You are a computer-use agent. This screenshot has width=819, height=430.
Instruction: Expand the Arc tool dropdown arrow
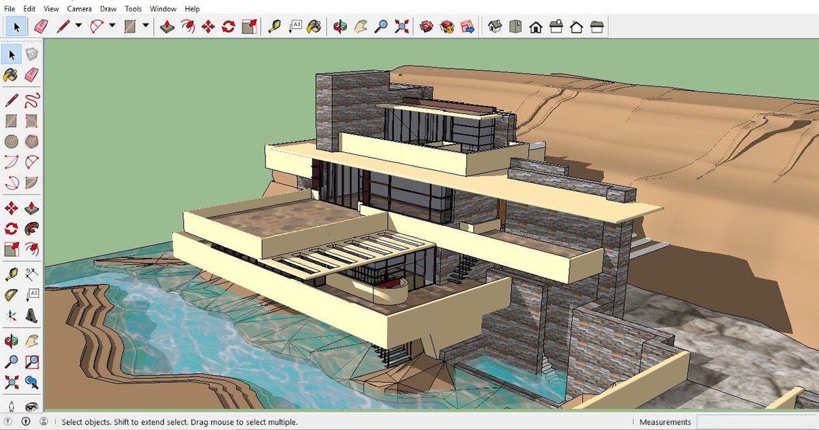click(x=112, y=27)
